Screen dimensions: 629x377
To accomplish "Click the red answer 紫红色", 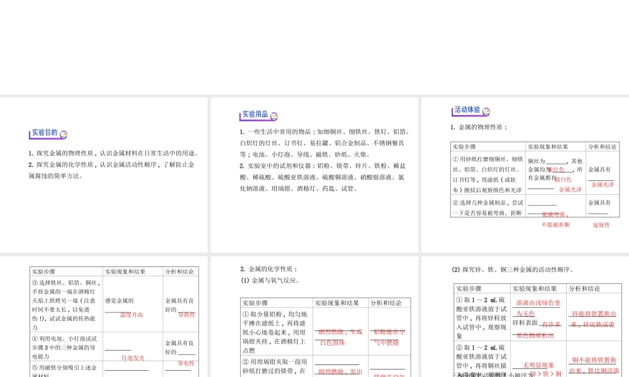I will click(x=556, y=170).
